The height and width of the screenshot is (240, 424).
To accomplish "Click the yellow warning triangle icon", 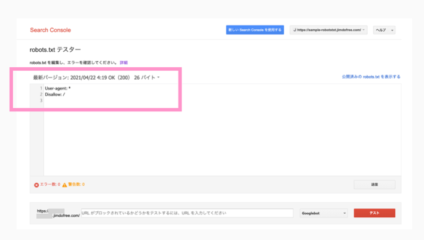I will (x=64, y=185).
